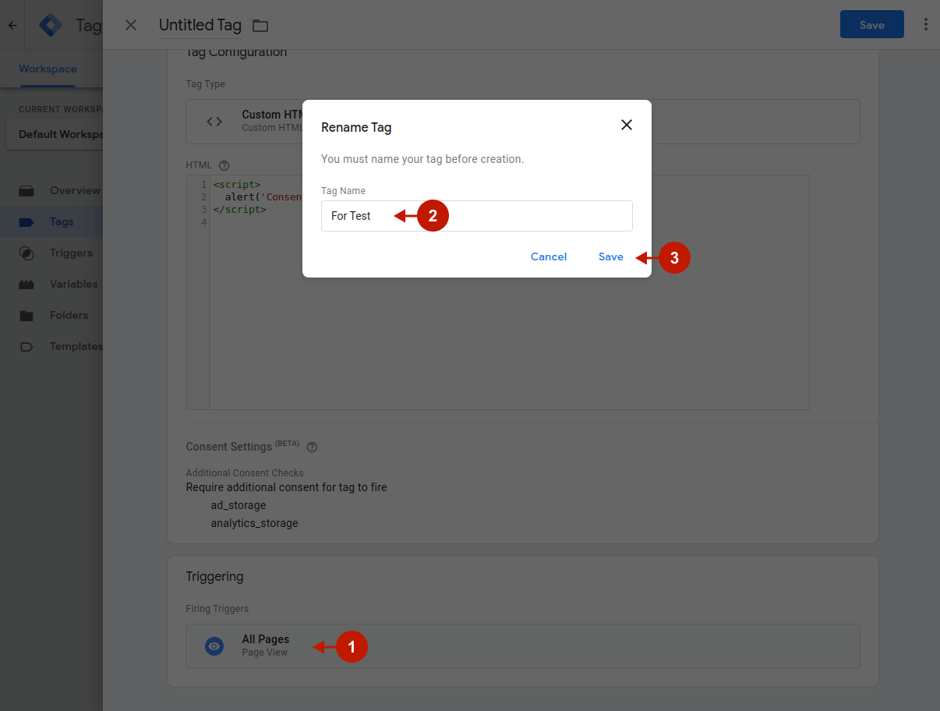This screenshot has width=940, height=711.
Task: Open the Default Workspace selector
Action: coord(55,134)
